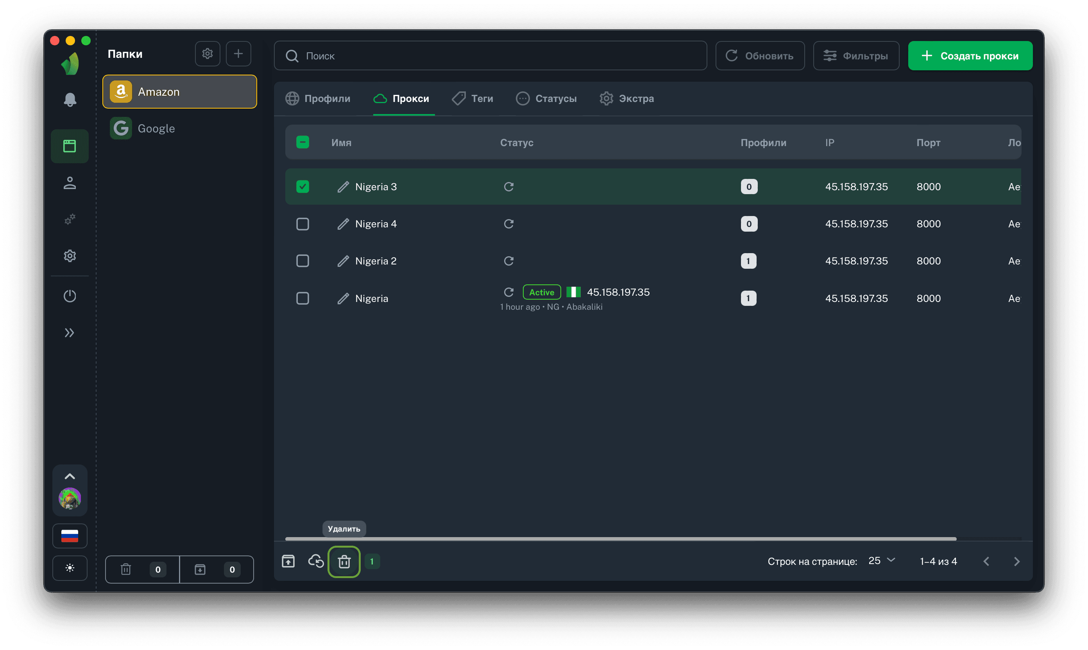Expand the account panel chevron above avatar
Viewport: 1088px width, 650px height.
click(x=70, y=477)
